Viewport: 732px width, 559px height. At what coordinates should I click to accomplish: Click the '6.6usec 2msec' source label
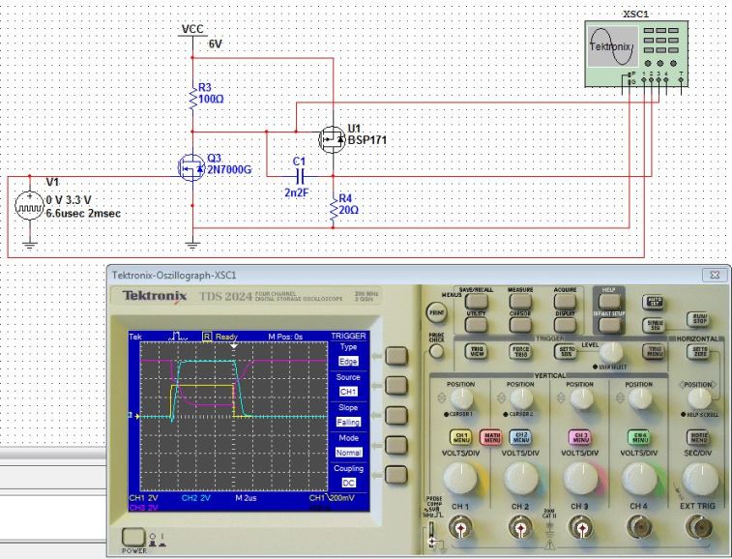click(x=83, y=214)
